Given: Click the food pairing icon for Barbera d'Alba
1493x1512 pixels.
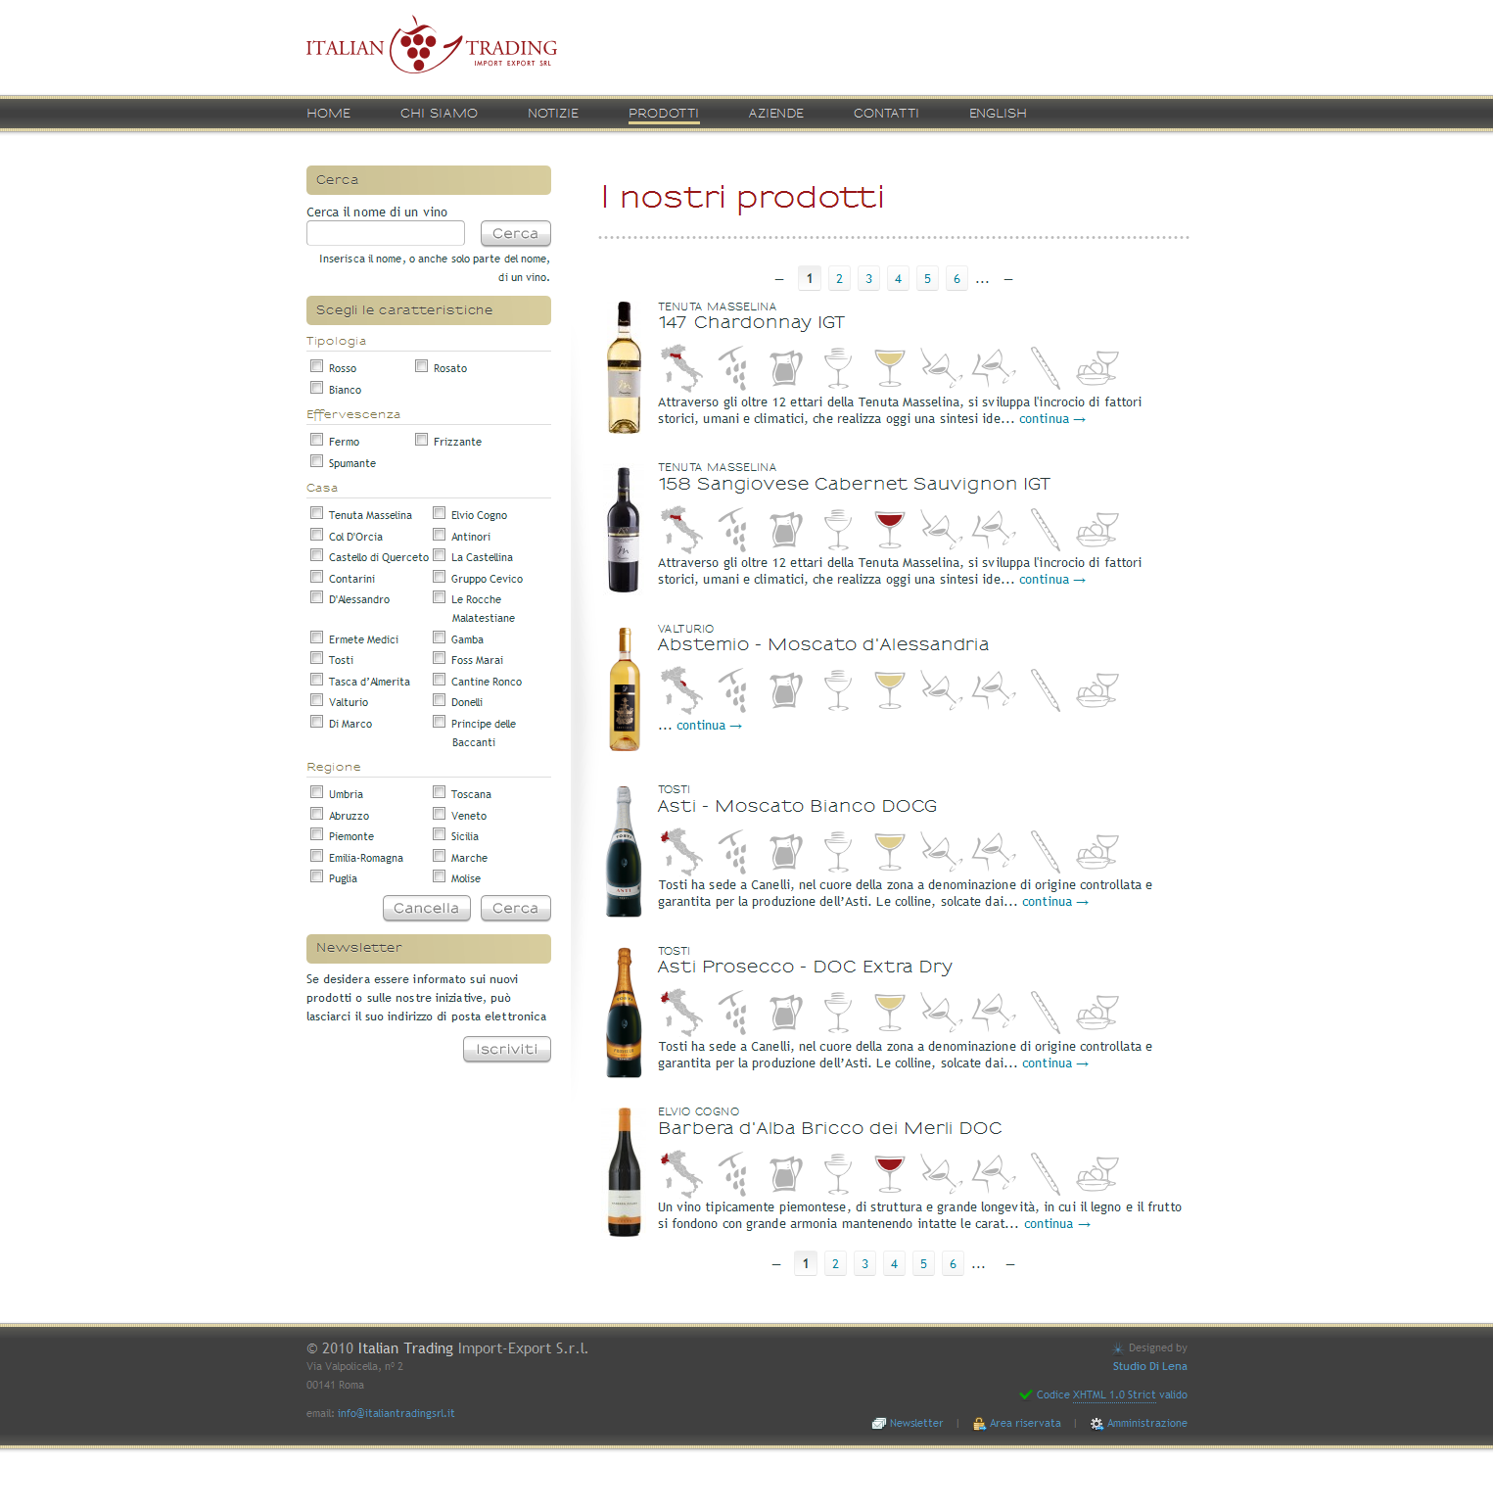Looking at the screenshot, I should click(x=1097, y=1174).
